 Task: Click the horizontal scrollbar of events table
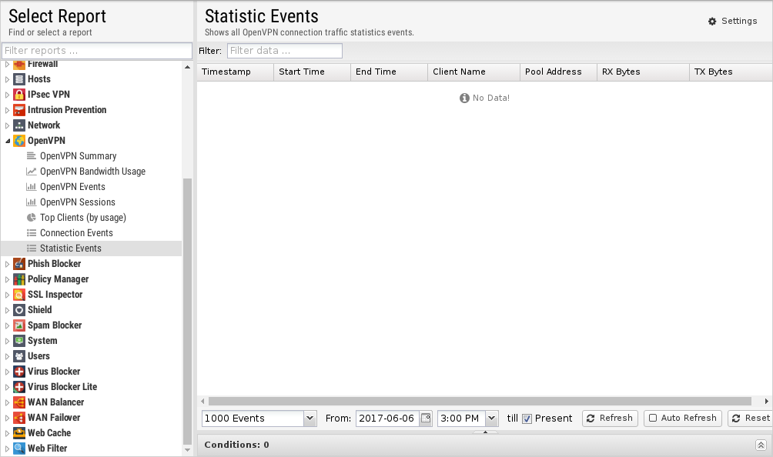480,402
